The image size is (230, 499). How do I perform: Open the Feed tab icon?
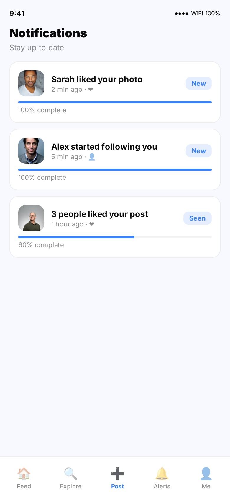[24, 473]
